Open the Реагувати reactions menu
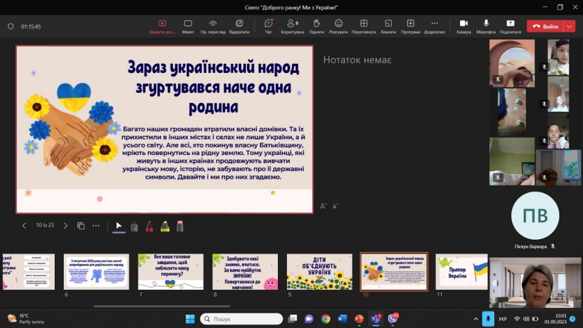Screen dimensions: 583x328 [x=338, y=26]
